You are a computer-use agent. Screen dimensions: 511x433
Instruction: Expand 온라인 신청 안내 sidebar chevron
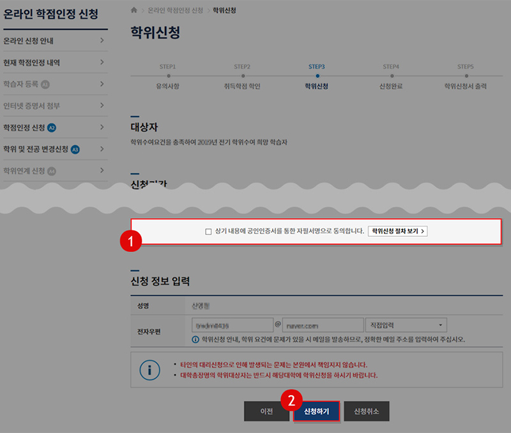coord(102,41)
